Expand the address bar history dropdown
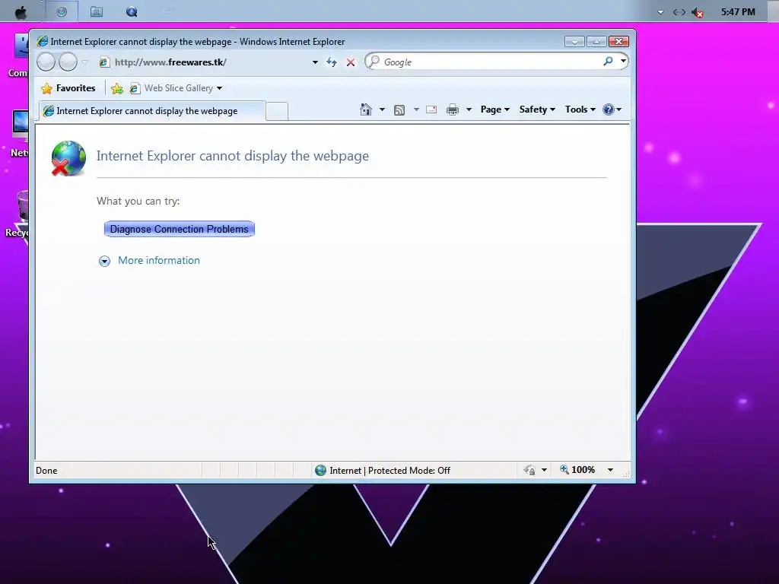The image size is (779, 584). click(x=315, y=62)
